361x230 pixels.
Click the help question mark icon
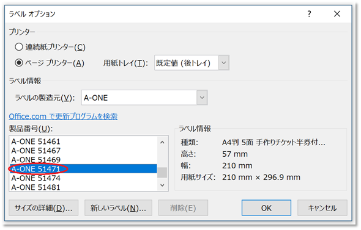[x=309, y=14]
